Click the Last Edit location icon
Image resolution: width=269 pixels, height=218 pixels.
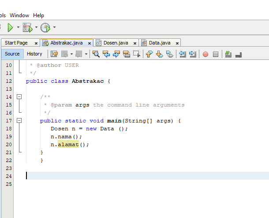tap(54, 54)
